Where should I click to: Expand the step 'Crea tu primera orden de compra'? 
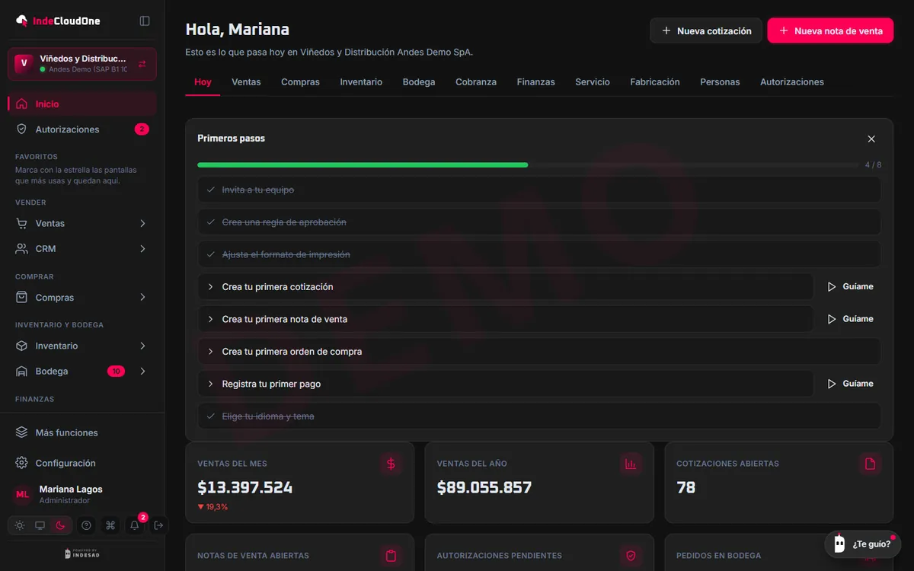click(x=539, y=352)
